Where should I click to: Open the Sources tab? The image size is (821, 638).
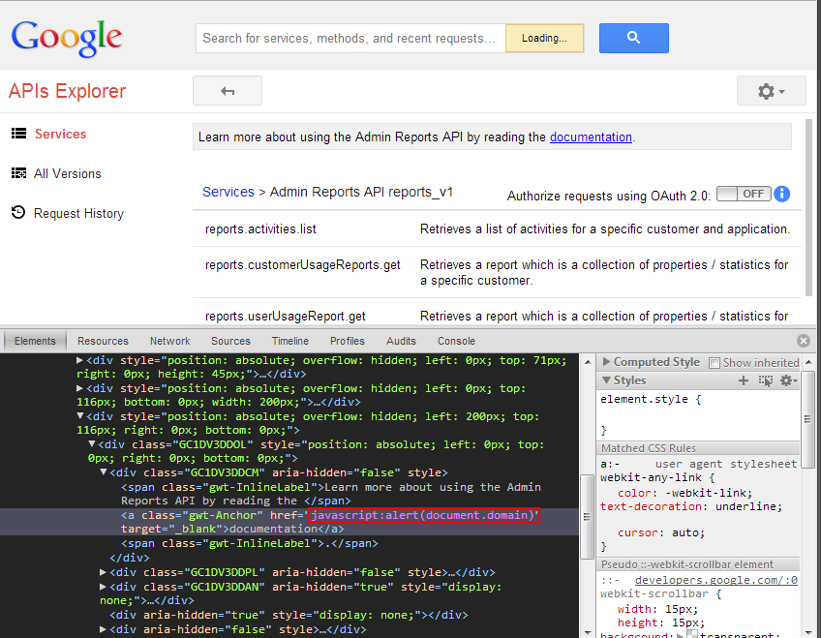(230, 341)
